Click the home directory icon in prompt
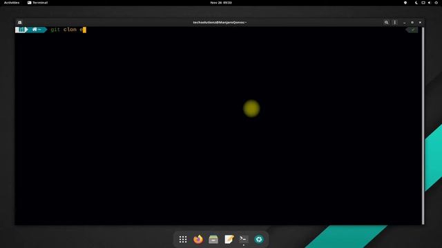The image size is (442, 248). click(x=35, y=29)
